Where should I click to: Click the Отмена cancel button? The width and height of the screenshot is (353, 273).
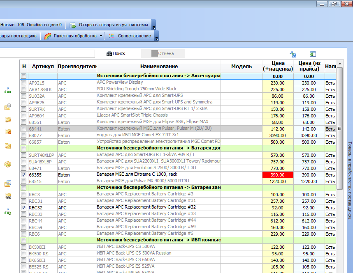(x=163, y=53)
